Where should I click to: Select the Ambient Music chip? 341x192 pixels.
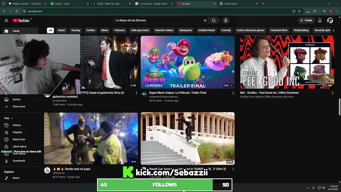pos(206,30)
